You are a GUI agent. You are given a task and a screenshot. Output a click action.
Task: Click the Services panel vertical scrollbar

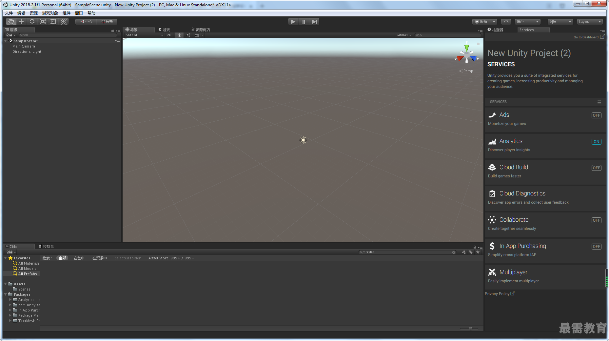607,278
